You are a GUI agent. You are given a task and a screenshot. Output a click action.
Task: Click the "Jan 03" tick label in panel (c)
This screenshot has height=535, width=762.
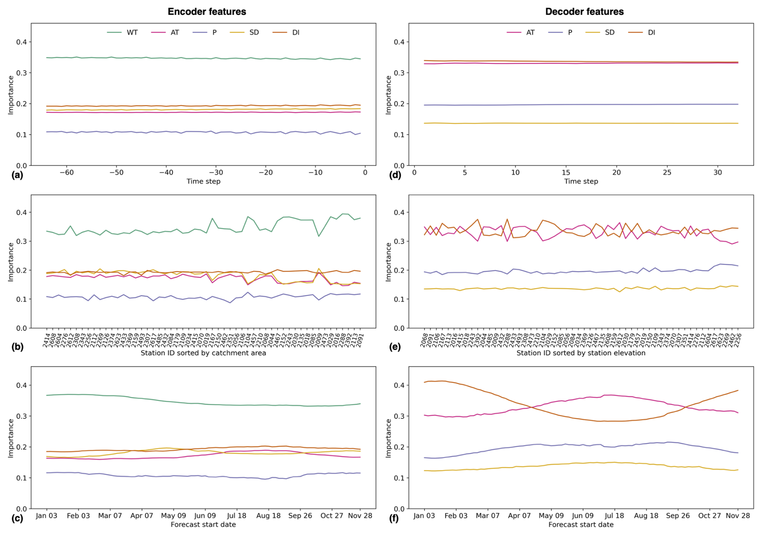click(47, 516)
